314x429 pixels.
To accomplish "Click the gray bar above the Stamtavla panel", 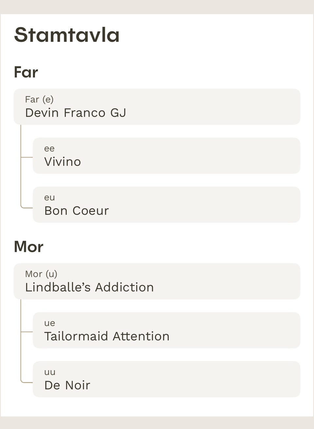I will (x=157, y=7).
